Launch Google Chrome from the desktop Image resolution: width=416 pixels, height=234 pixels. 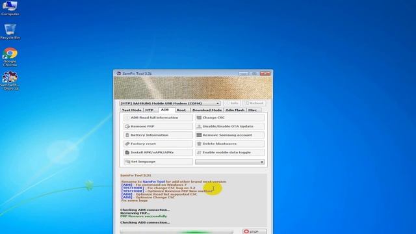(x=10, y=57)
